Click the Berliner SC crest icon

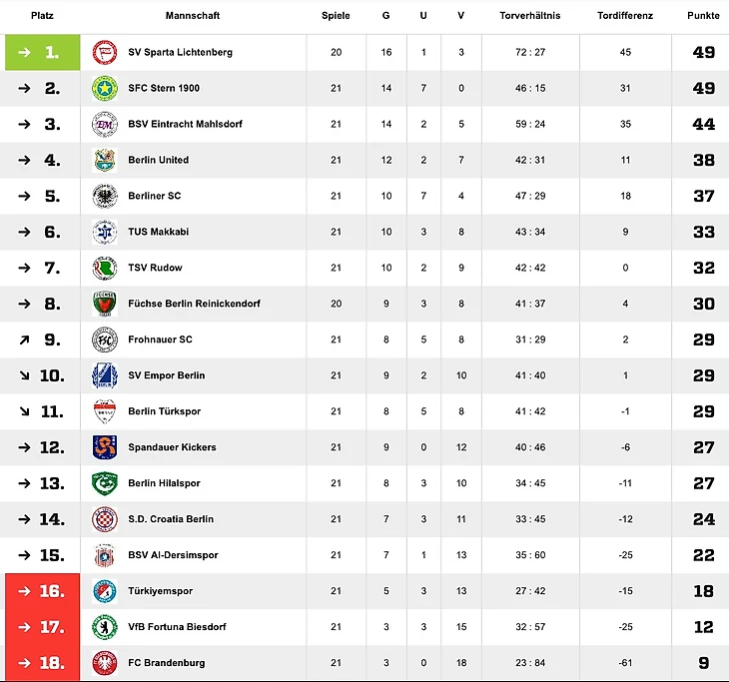(105, 196)
